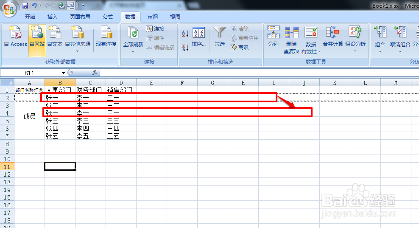
Task: Open Existing Connections (现有连接)
Action: [x=106, y=37]
